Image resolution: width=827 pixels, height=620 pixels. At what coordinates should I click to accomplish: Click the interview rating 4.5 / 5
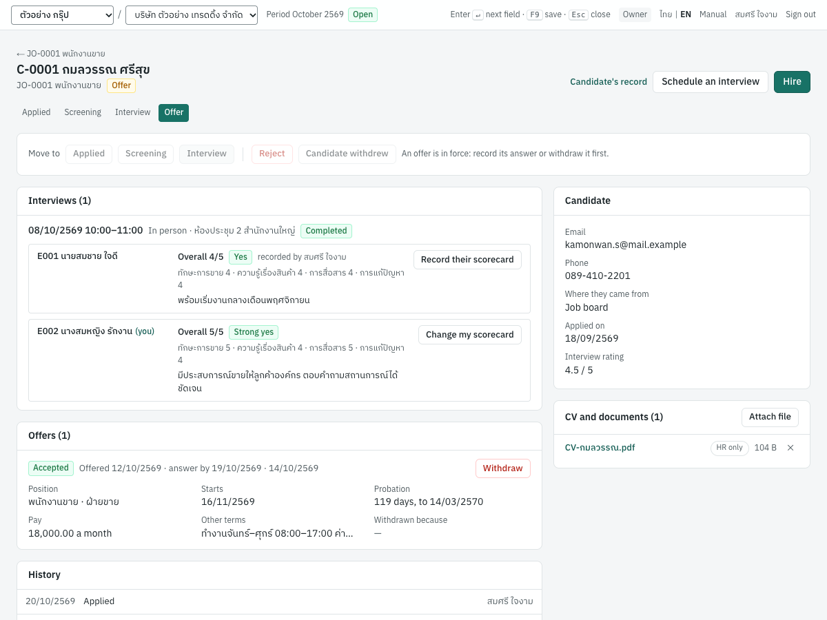pos(579,370)
